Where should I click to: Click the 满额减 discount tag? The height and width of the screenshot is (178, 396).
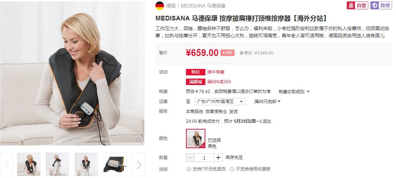195,82
